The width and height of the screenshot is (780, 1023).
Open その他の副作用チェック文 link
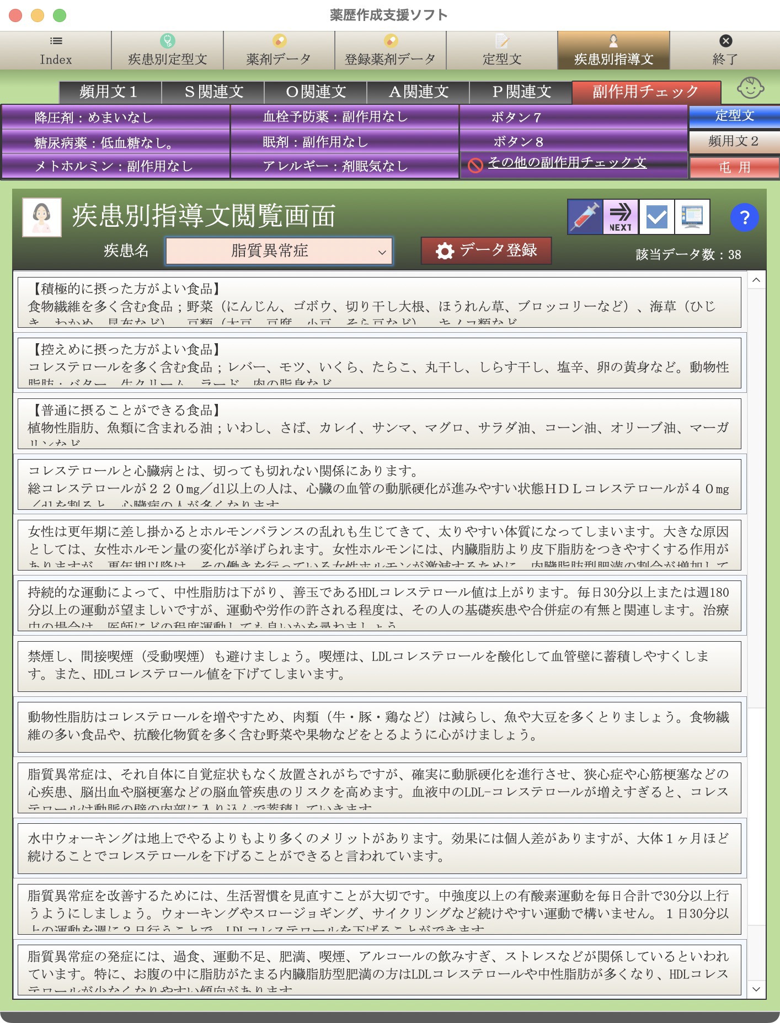(x=567, y=163)
